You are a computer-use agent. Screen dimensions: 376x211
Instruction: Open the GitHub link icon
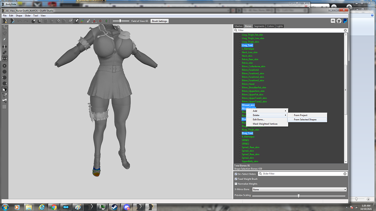coord(339,21)
